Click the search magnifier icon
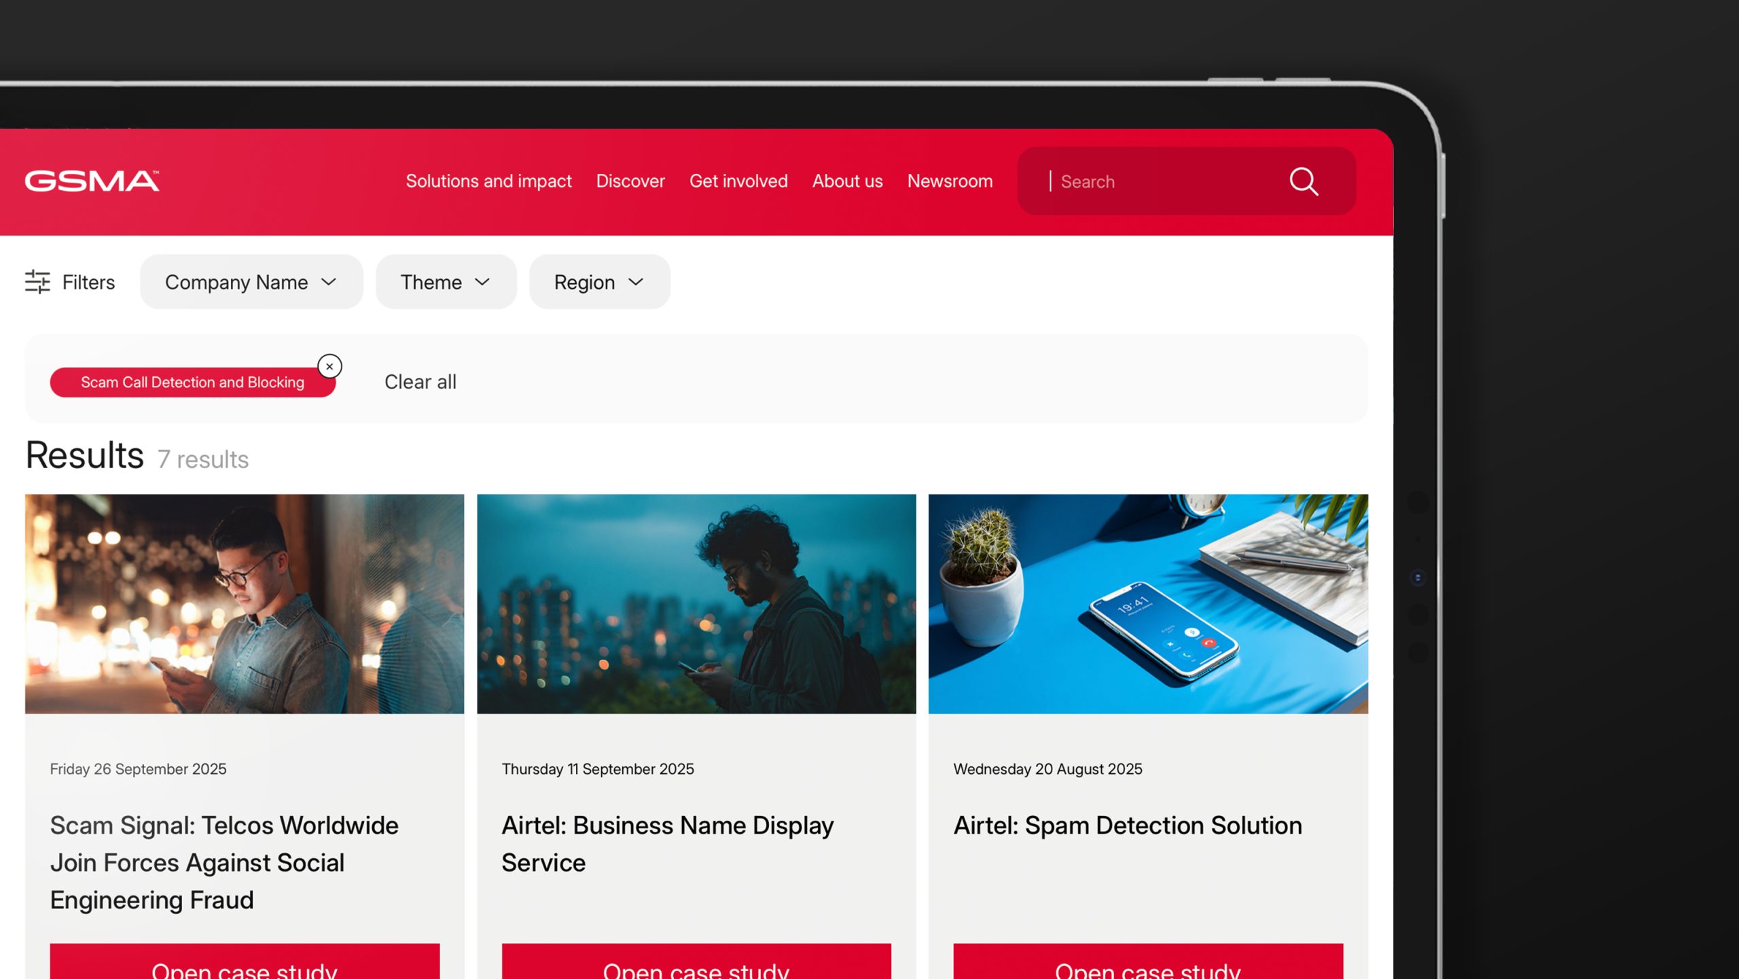The width and height of the screenshot is (1739, 979). (1304, 181)
